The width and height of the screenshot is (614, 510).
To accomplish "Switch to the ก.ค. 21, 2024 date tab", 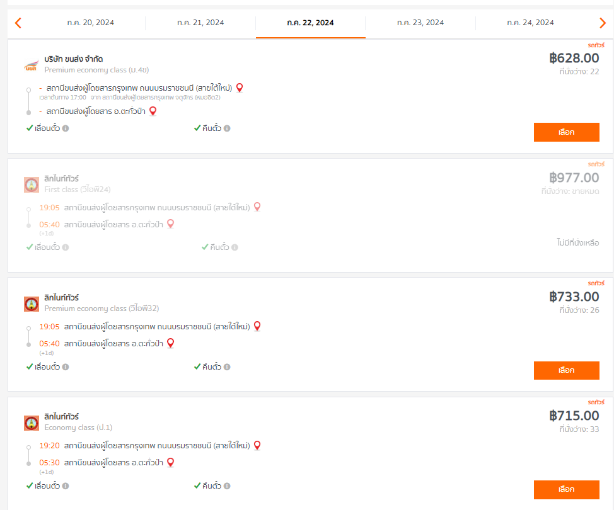I will [200, 23].
